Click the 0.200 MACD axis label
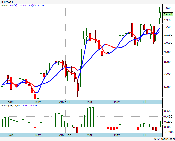The image size is (175, 141). (x=168, y=122)
